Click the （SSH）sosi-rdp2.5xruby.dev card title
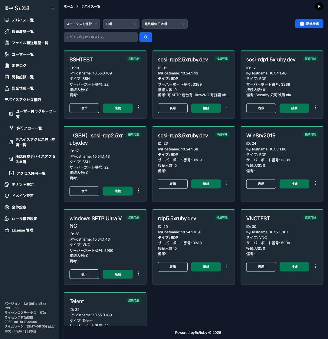Viewport: 328px width, 339px height. pyautogui.click(x=96, y=139)
